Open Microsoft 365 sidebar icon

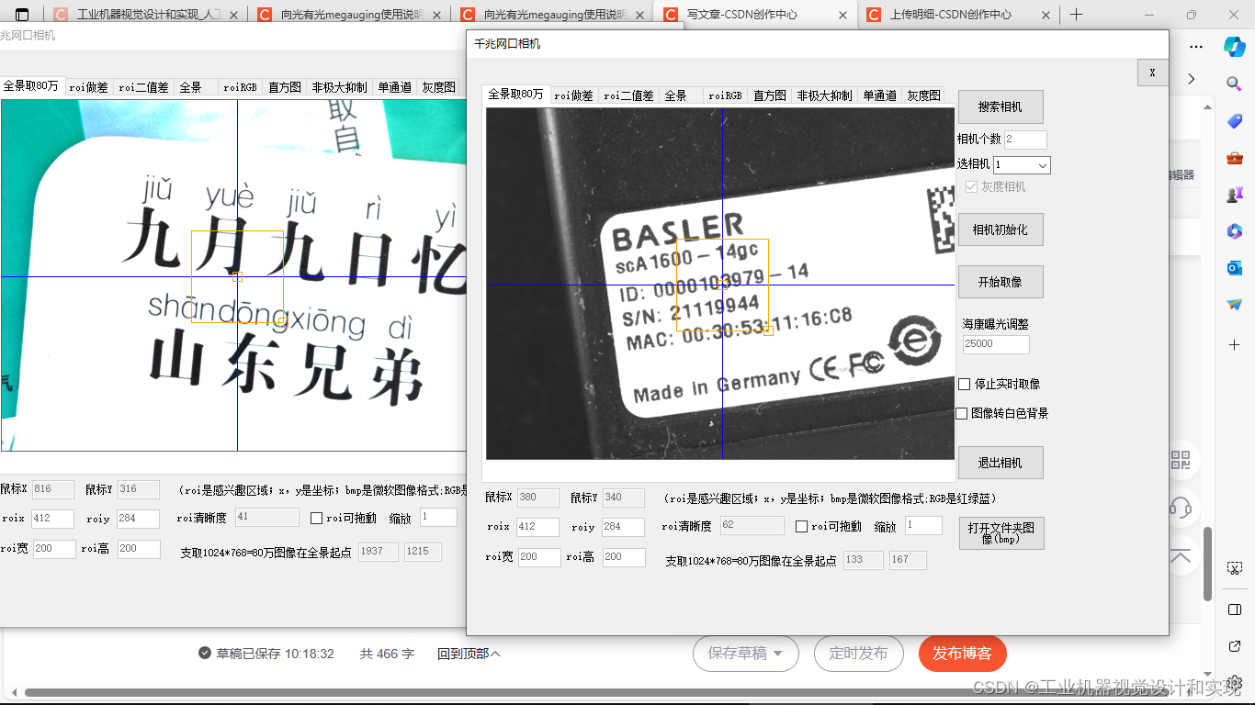[x=1234, y=231]
